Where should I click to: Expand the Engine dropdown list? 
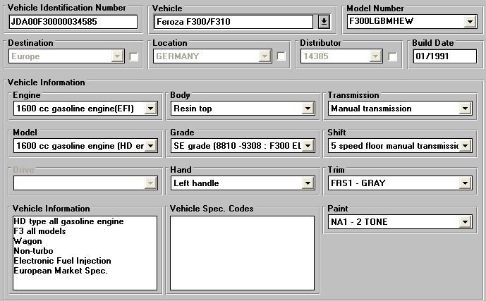tap(151, 109)
